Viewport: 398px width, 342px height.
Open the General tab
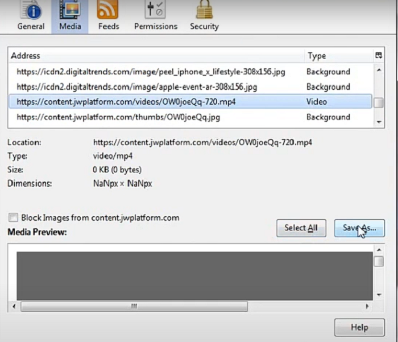click(x=31, y=17)
